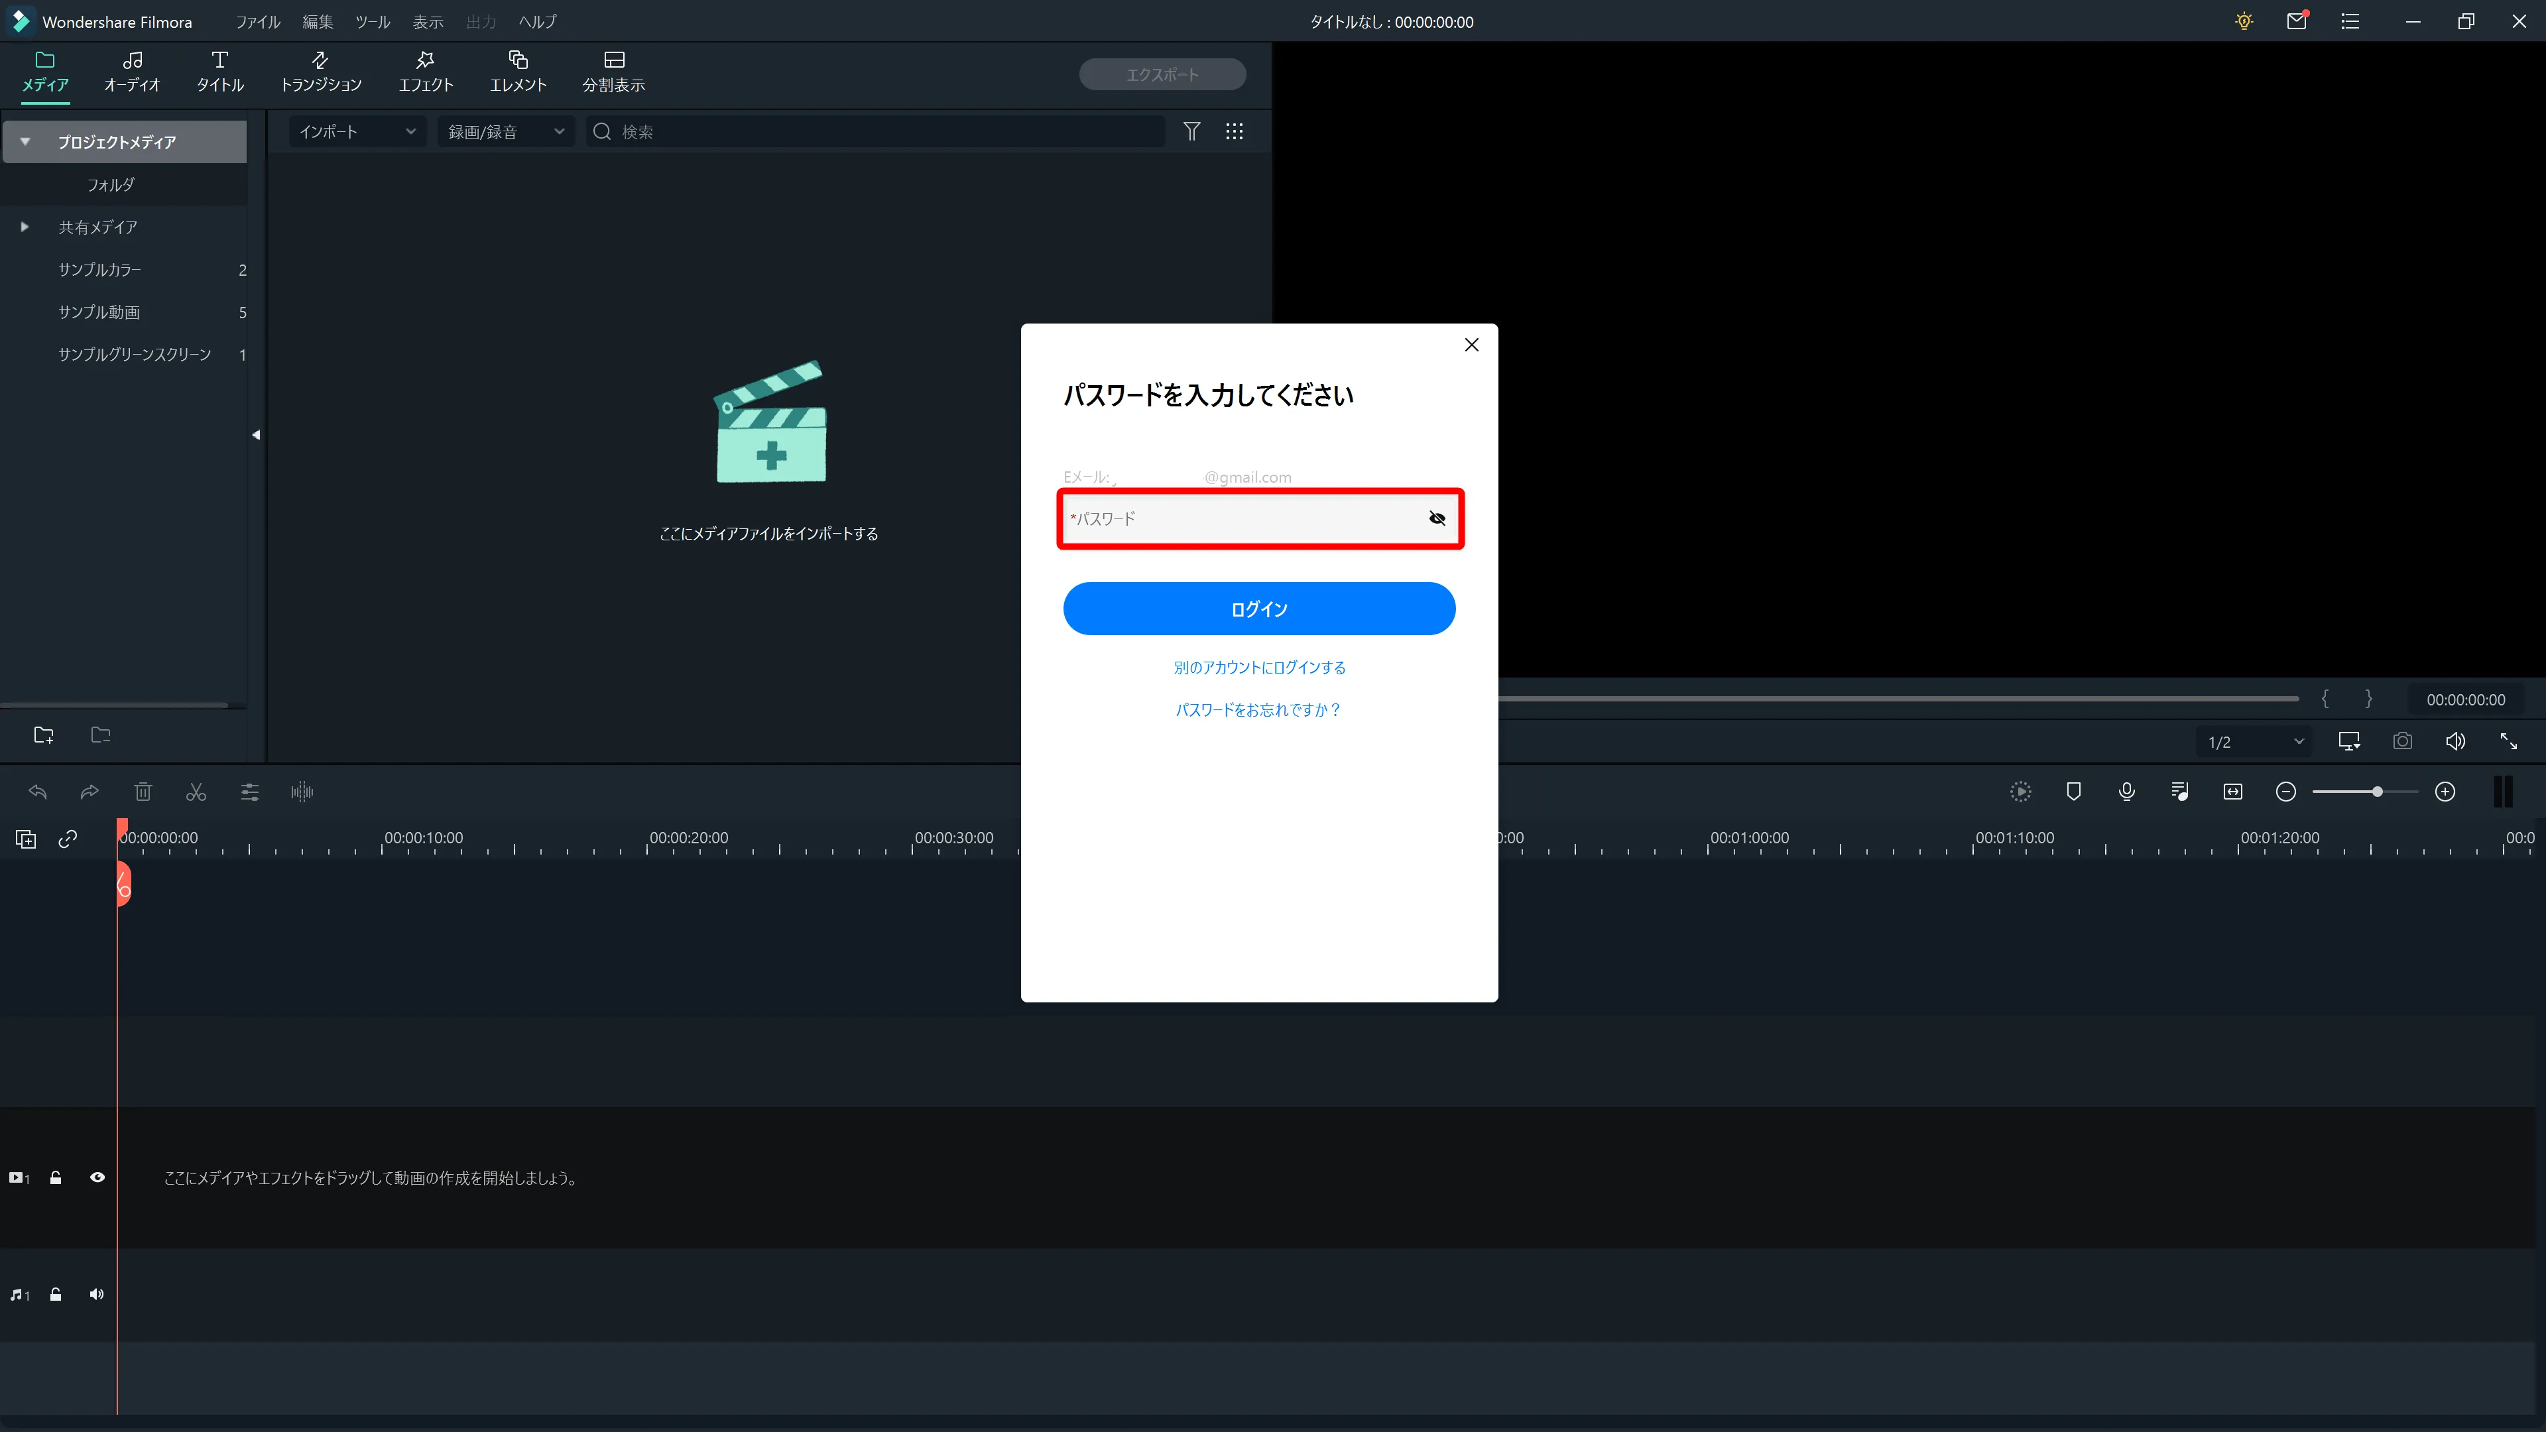Toggle password visibility eye icon
The width and height of the screenshot is (2546, 1432).
[x=1437, y=518]
